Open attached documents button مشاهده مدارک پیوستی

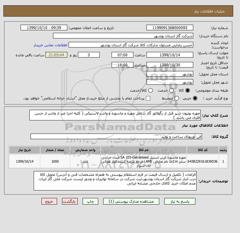[x=131, y=201]
